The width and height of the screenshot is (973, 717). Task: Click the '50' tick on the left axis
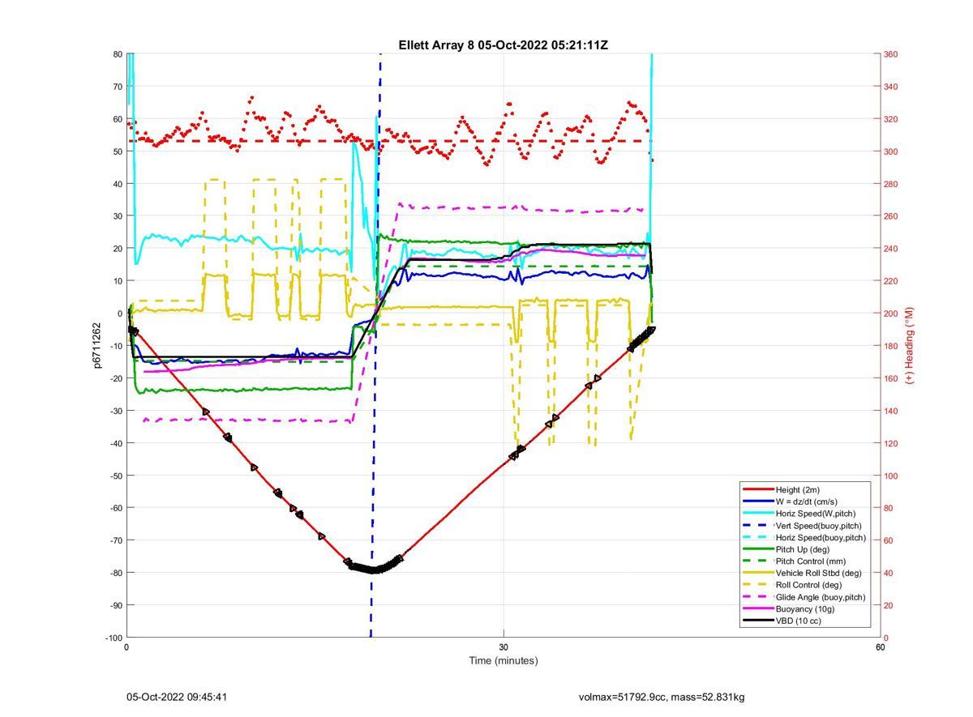click(x=118, y=152)
